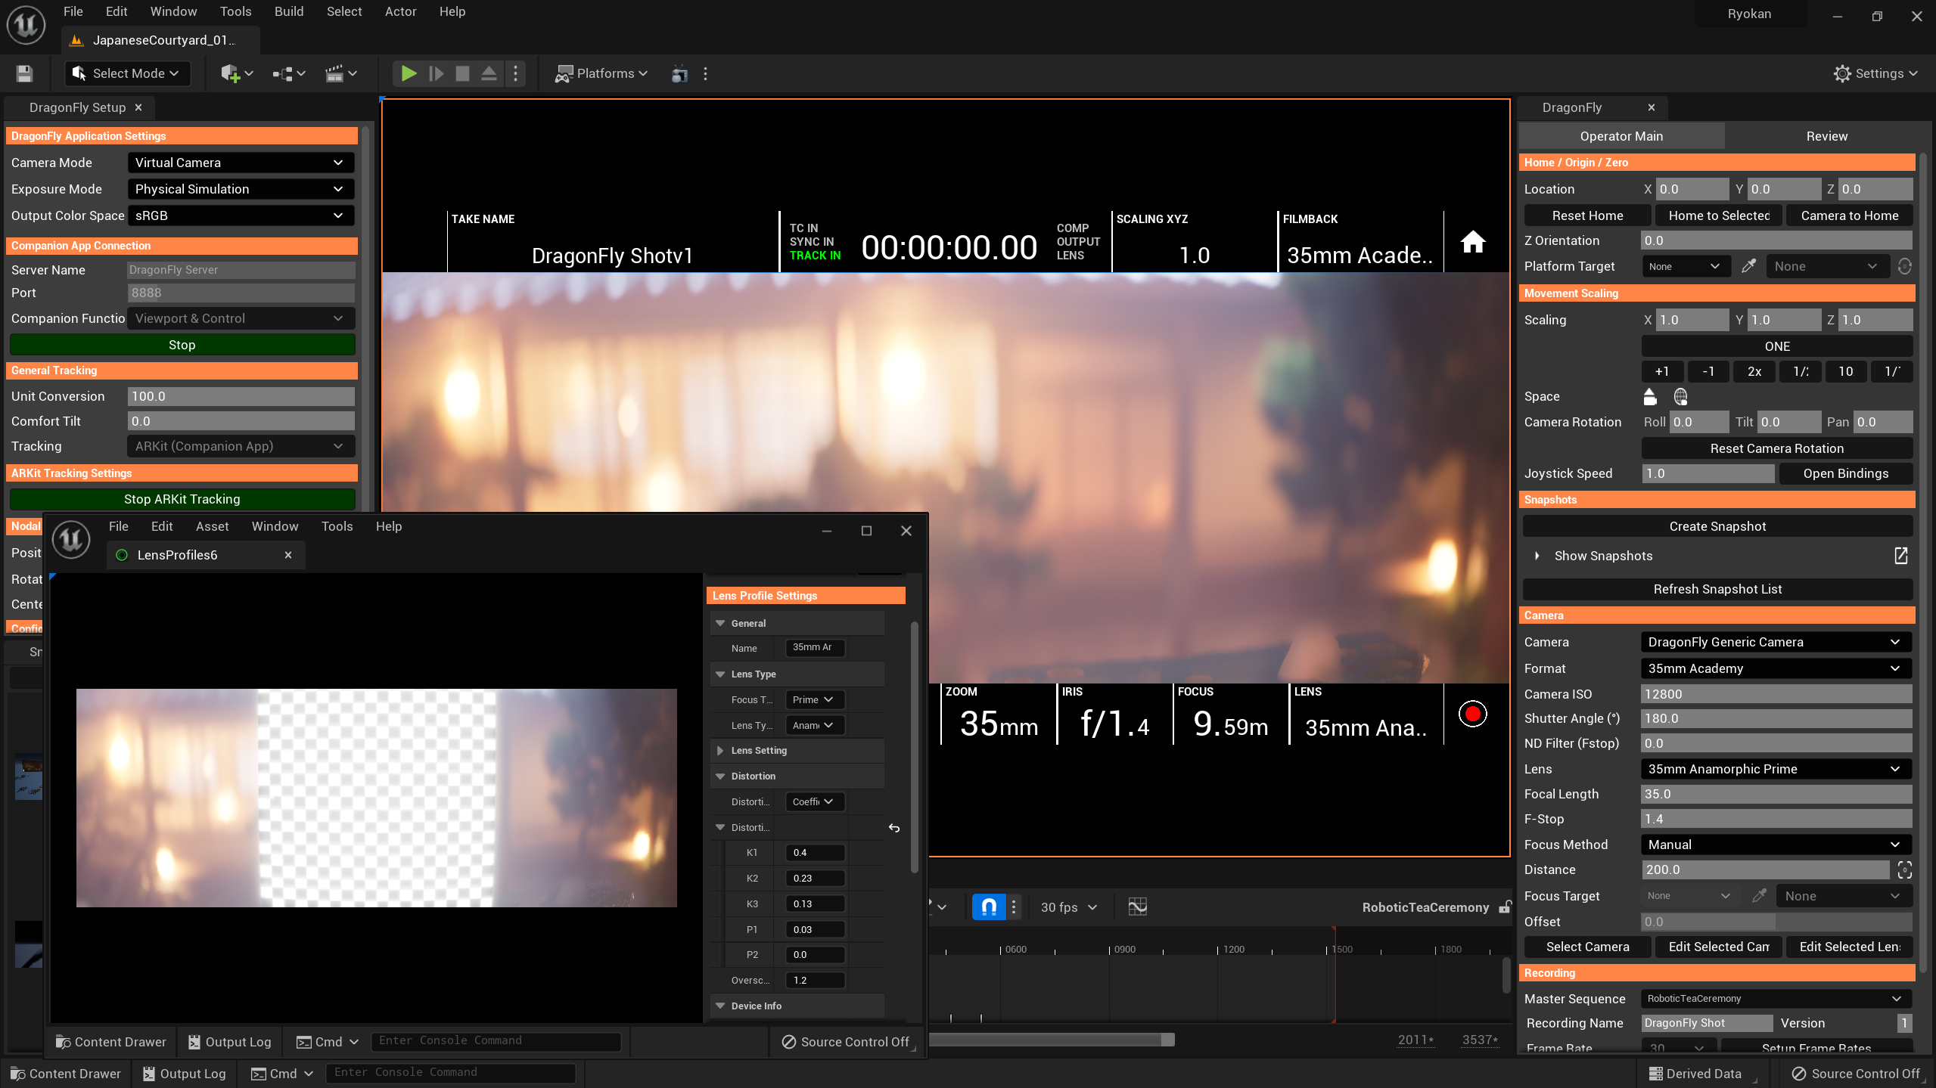
Task: Click Stop ARKit Tracking button
Action: coord(182,499)
